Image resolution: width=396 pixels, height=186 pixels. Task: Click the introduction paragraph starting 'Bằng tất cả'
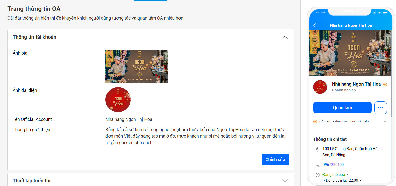pyautogui.click(x=195, y=136)
